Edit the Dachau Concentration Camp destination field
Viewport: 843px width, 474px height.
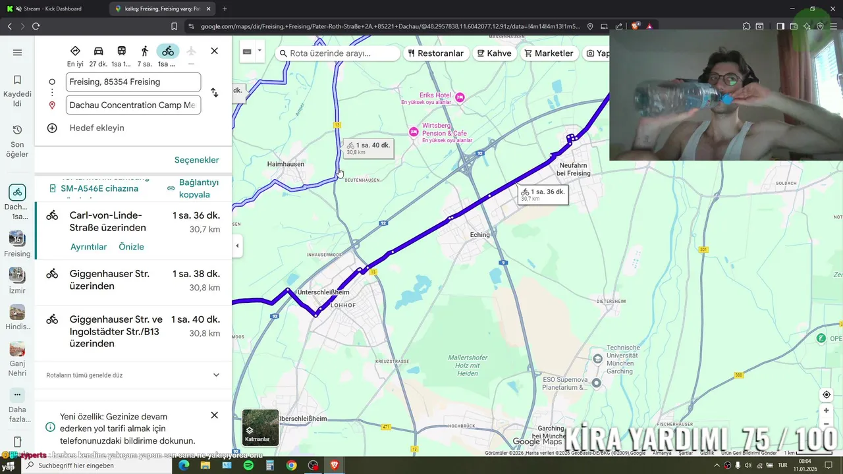pyautogui.click(x=134, y=105)
